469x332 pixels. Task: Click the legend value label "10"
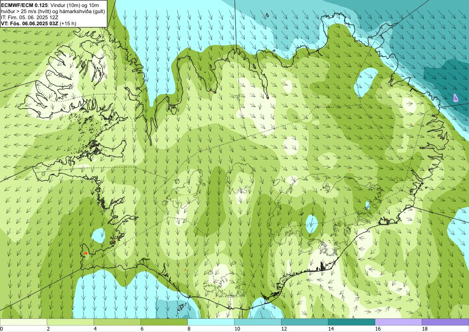pos(237,329)
